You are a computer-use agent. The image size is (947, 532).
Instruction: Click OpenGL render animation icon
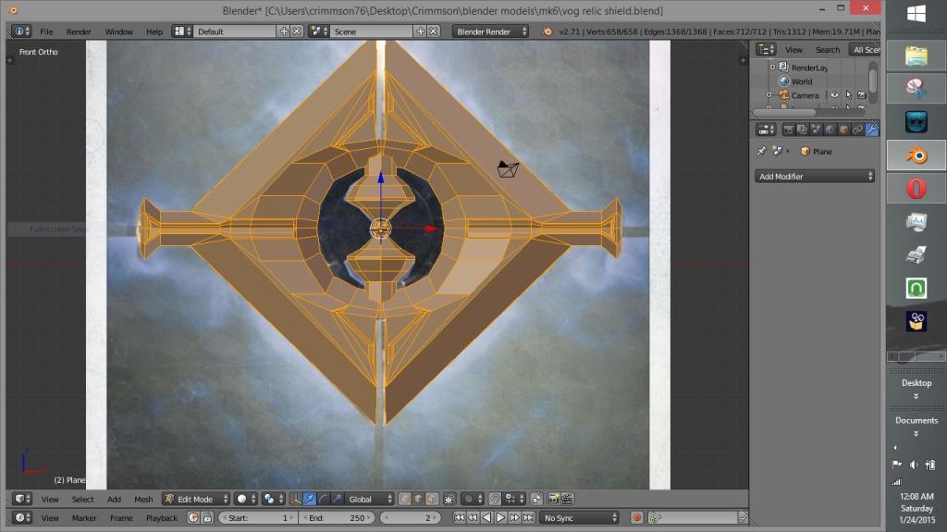click(x=567, y=500)
